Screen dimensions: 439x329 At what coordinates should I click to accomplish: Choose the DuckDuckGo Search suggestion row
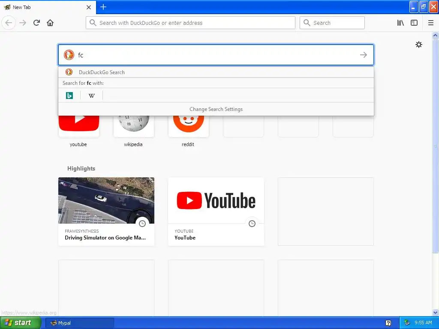point(216,72)
